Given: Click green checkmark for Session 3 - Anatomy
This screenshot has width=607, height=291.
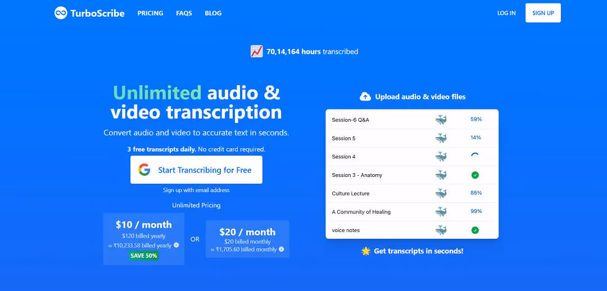Looking at the screenshot, I should point(475,175).
